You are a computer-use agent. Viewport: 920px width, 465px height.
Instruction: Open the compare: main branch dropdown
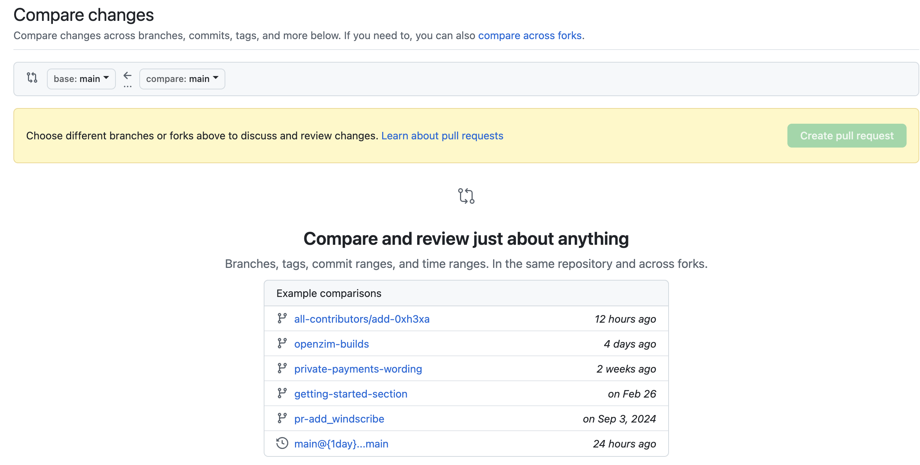pyautogui.click(x=182, y=79)
